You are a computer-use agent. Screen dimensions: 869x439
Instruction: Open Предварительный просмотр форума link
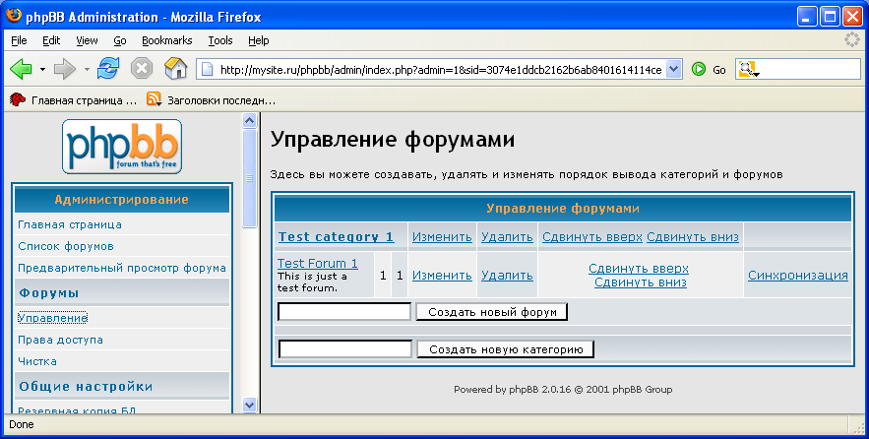(x=122, y=268)
